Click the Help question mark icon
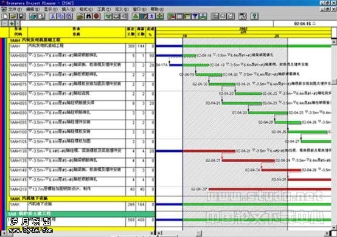The height and width of the screenshot is (237, 337). [x=254, y=16]
